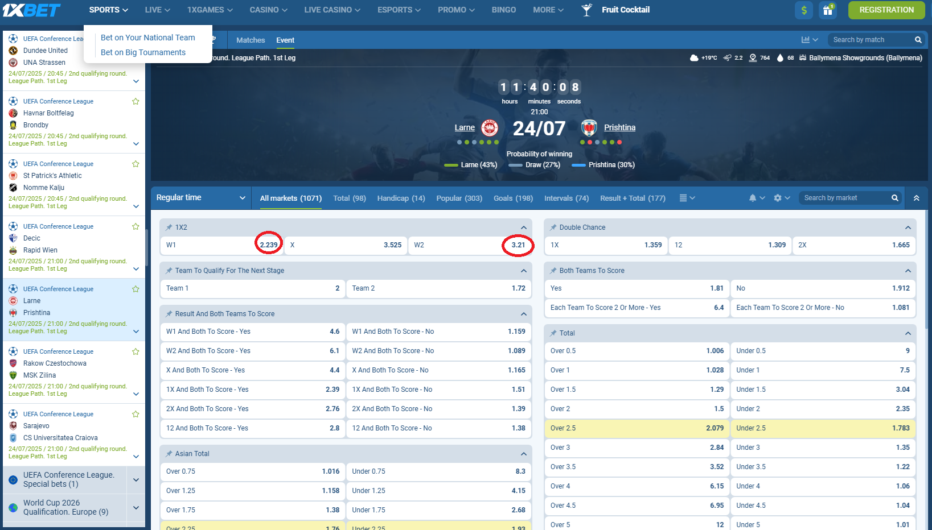The height and width of the screenshot is (530, 932).
Task: Favorite the Havnar Boltfelag match star
Action: [x=136, y=101]
